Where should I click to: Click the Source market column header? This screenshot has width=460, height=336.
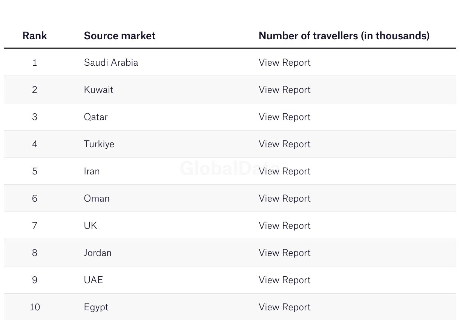120,36
